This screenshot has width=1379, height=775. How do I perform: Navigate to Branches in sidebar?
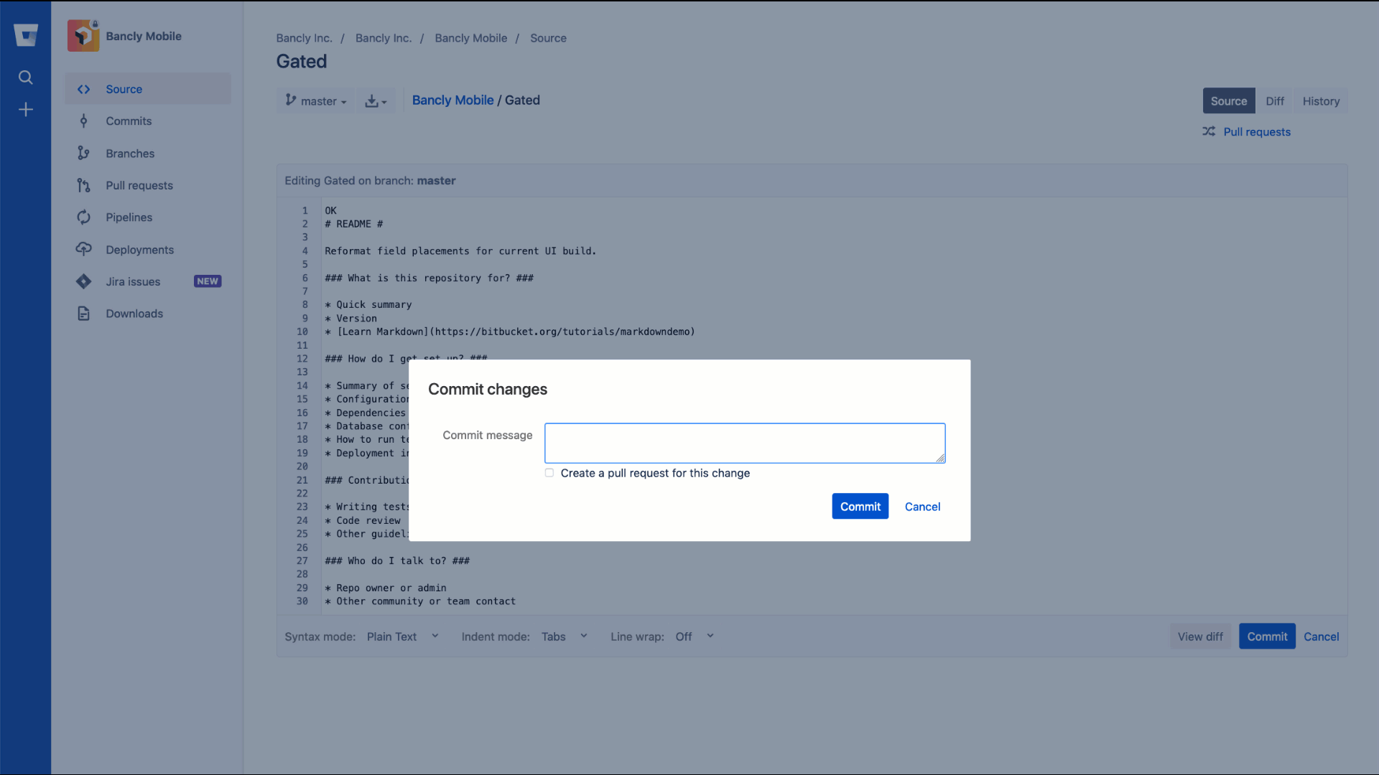pos(130,152)
